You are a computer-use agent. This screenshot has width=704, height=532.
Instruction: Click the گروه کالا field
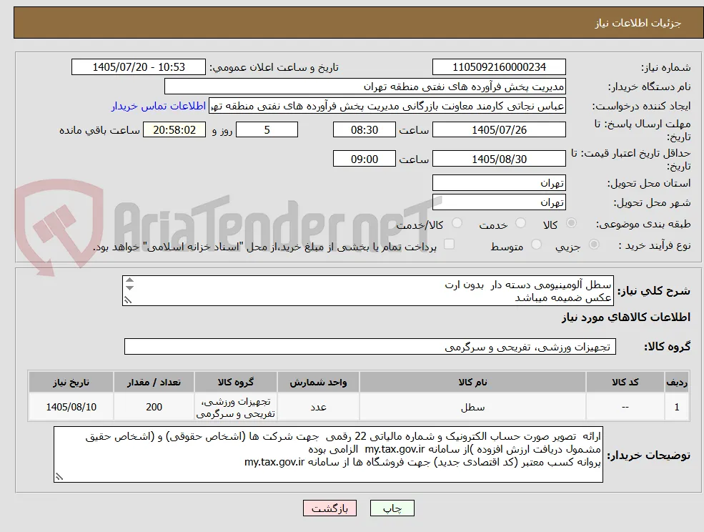[370, 347]
